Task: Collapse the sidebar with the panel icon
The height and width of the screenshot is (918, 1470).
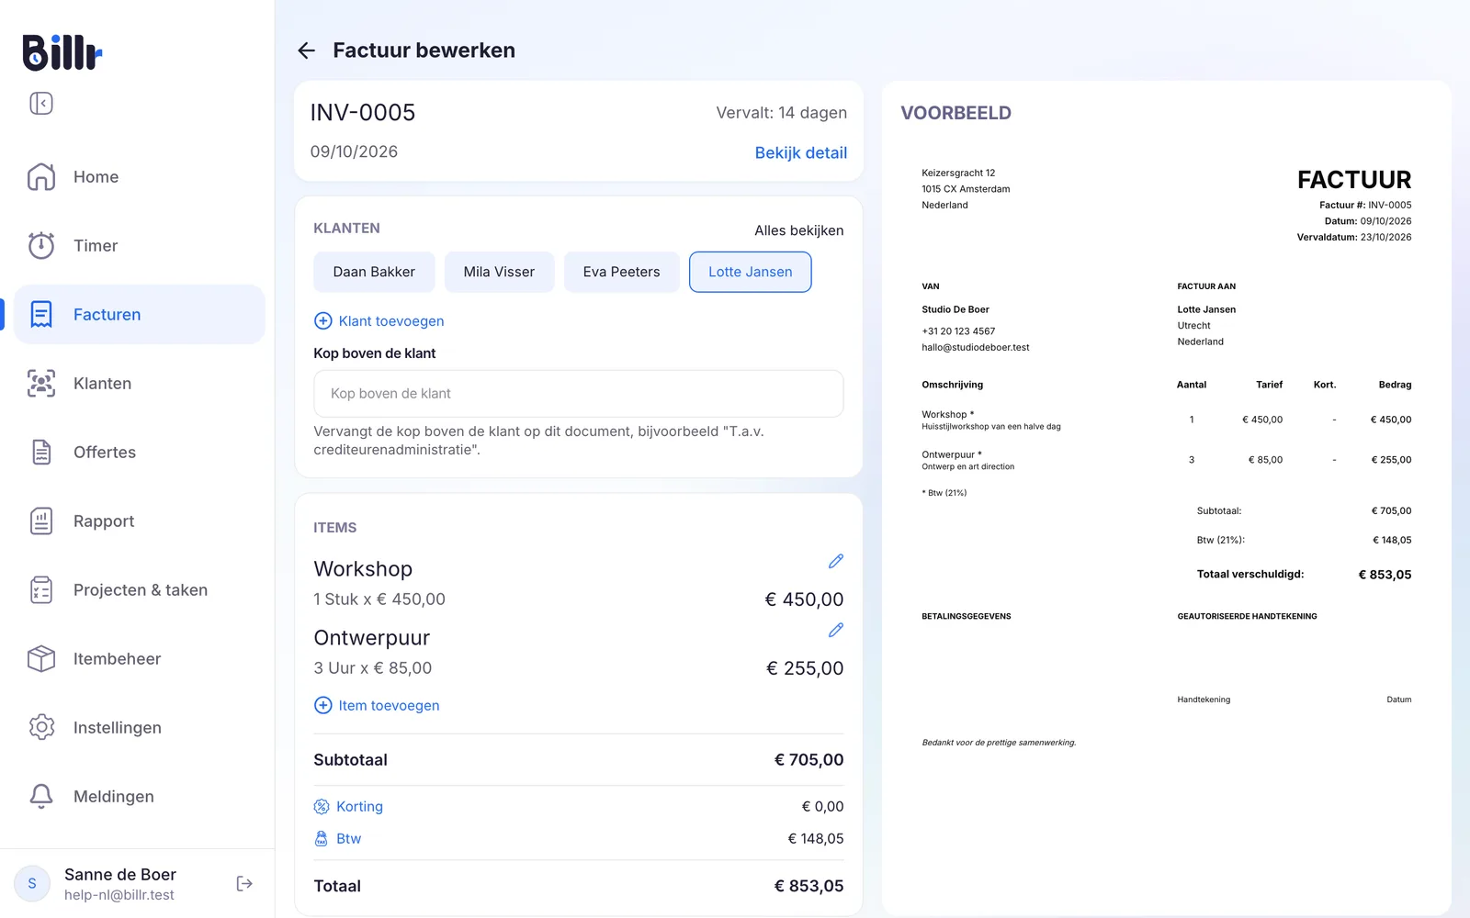Action: [41, 103]
